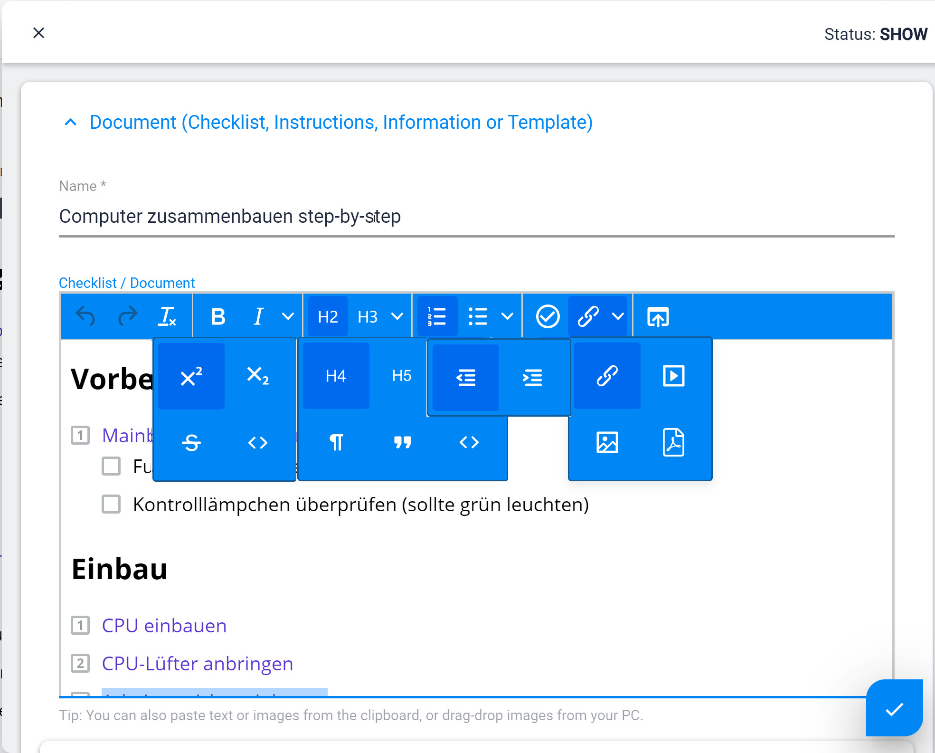Open the italic formatting dropdown
Image resolution: width=935 pixels, height=753 pixels.
pyautogui.click(x=288, y=316)
